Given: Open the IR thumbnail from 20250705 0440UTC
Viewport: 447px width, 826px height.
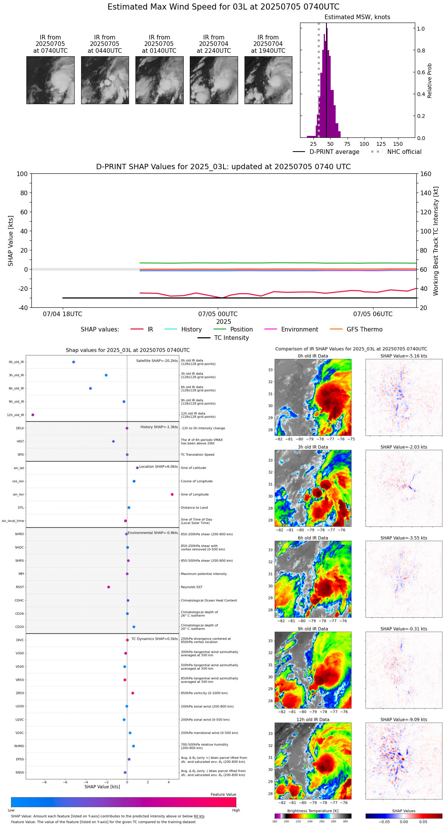Looking at the screenshot, I should point(105,80).
